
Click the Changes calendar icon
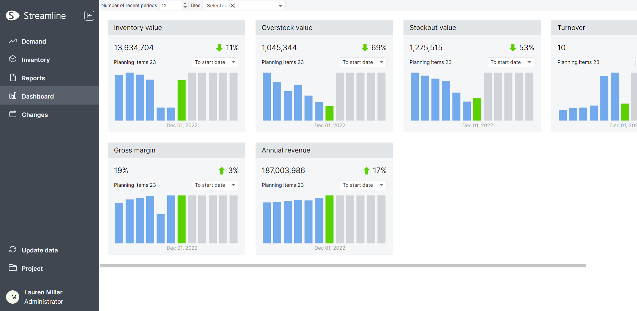pos(13,114)
